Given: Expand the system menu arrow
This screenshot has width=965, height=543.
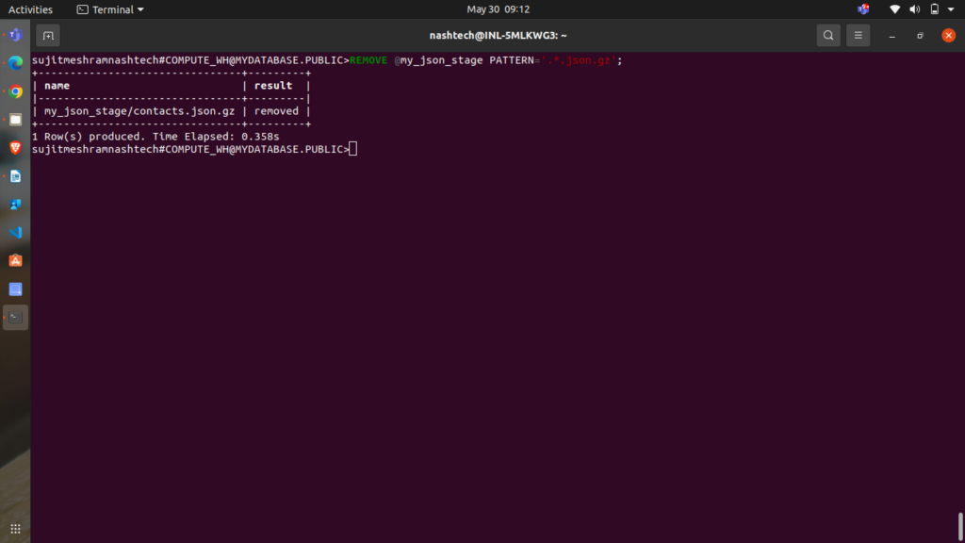Looking at the screenshot, I should pyautogui.click(x=950, y=9).
